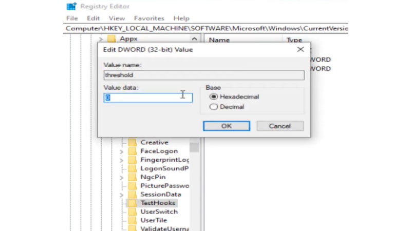Cancel the Edit DWORD dialog
Viewport: 411px width, 231px height.
pos(280,126)
